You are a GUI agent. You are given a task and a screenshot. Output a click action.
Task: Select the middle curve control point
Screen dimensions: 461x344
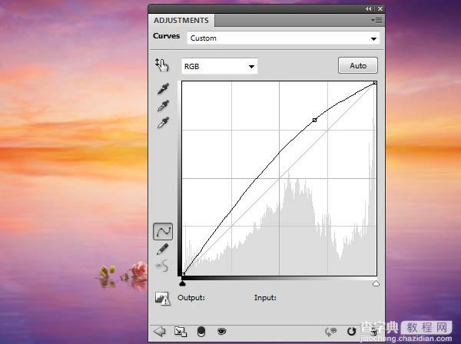314,120
